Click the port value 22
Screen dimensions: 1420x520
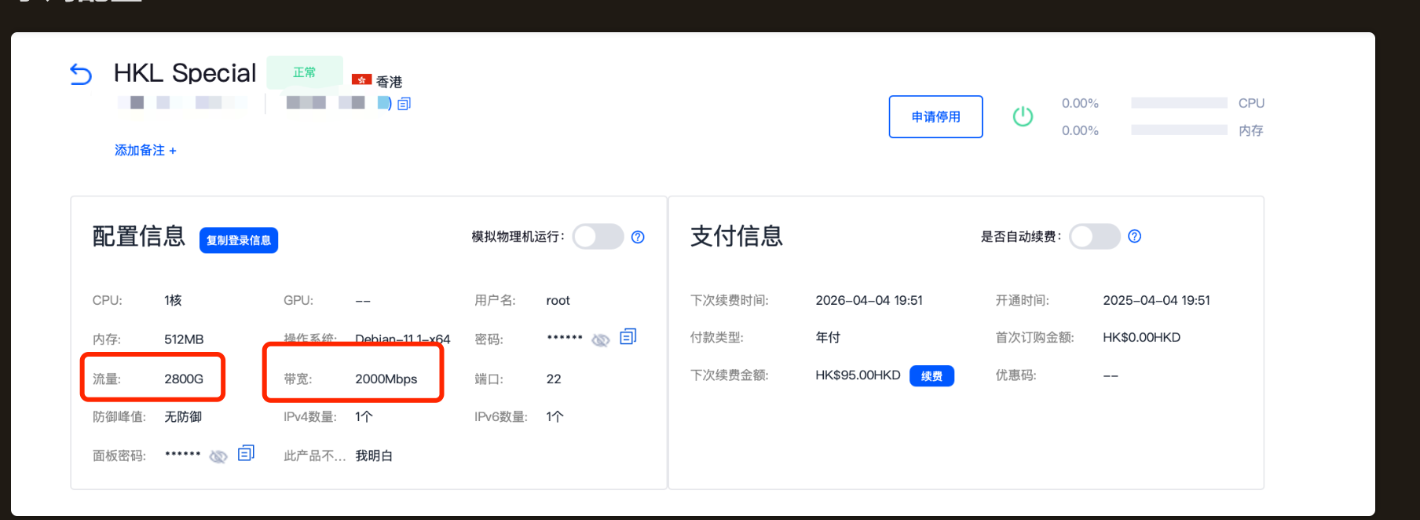[554, 379]
